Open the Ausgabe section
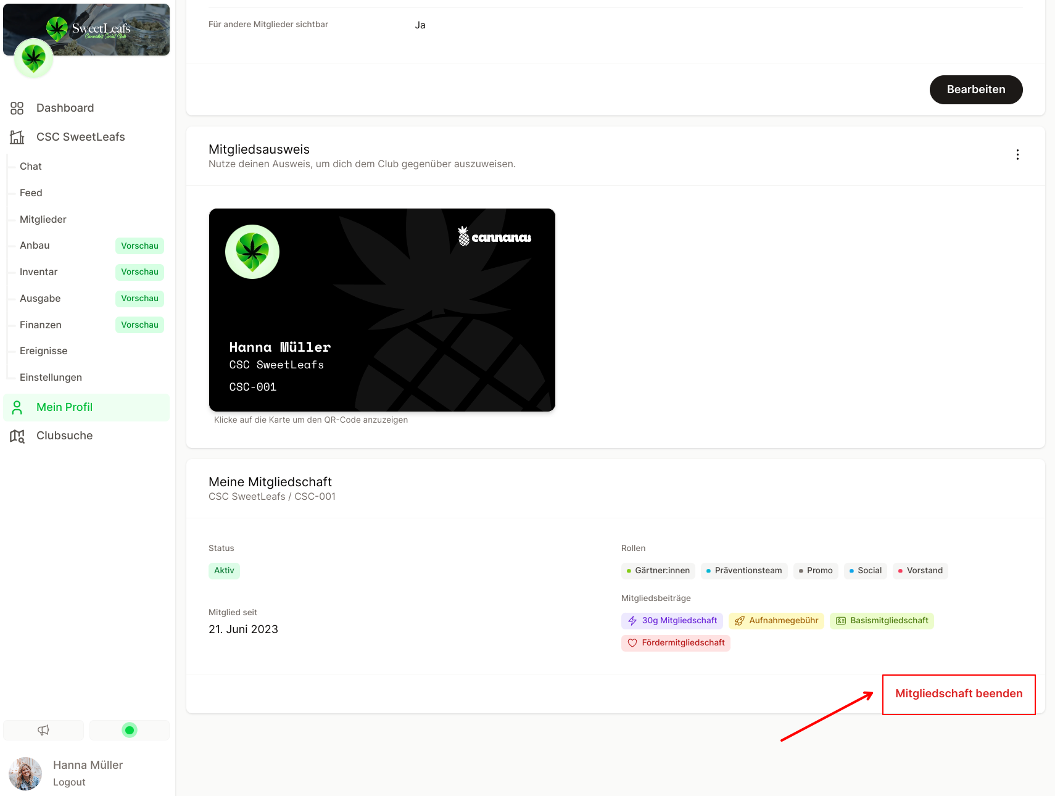 click(x=40, y=299)
